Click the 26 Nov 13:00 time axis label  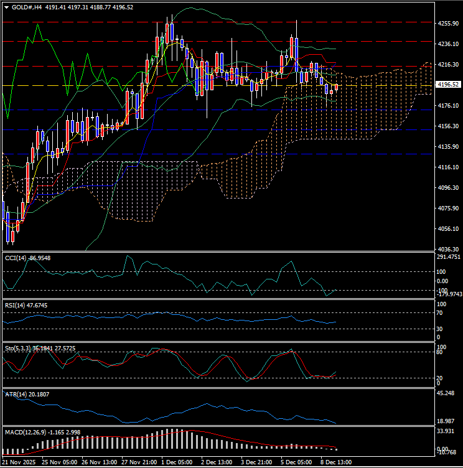(100, 463)
